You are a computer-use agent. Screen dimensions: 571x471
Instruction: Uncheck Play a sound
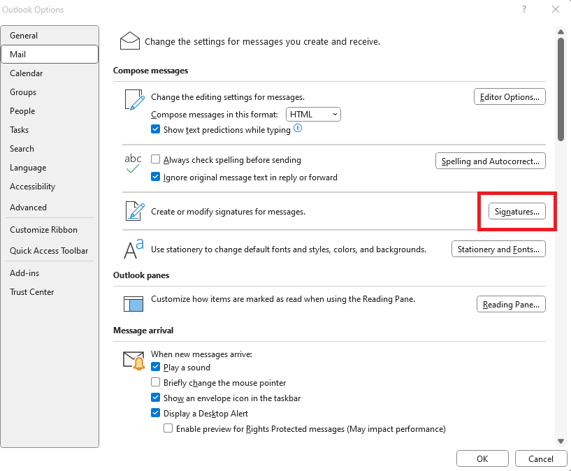point(155,367)
